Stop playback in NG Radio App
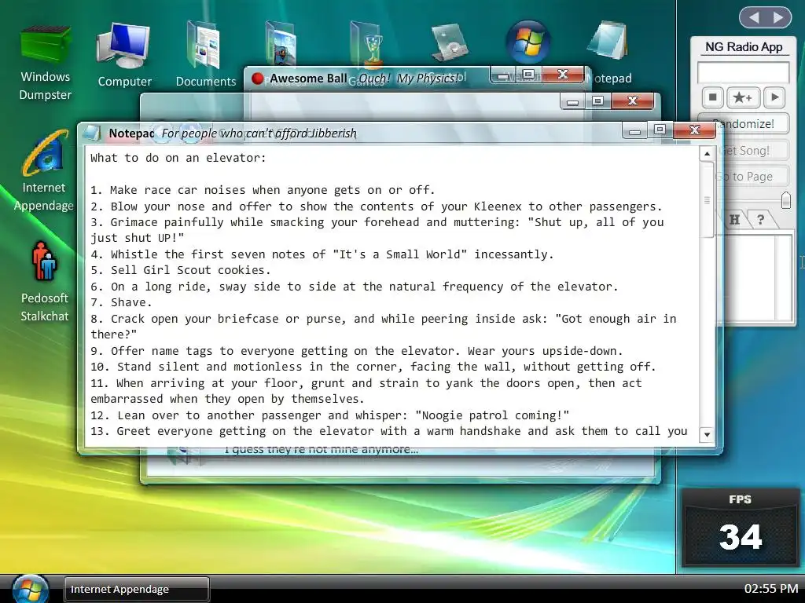This screenshot has height=603, width=805. (x=712, y=97)
